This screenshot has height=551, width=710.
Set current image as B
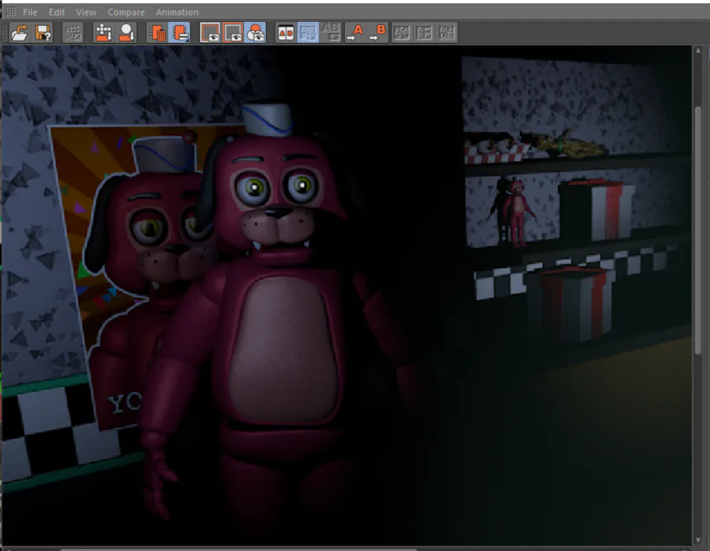[x=378, y=32]
